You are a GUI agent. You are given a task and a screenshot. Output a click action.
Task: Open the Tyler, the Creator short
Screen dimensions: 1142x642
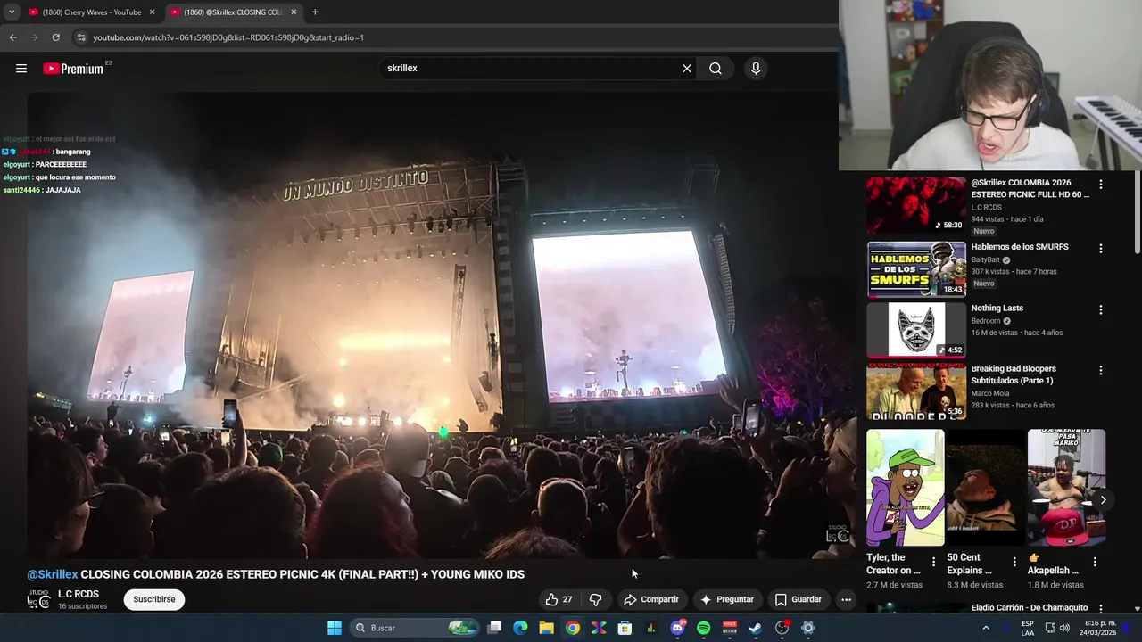coord(906,488)
